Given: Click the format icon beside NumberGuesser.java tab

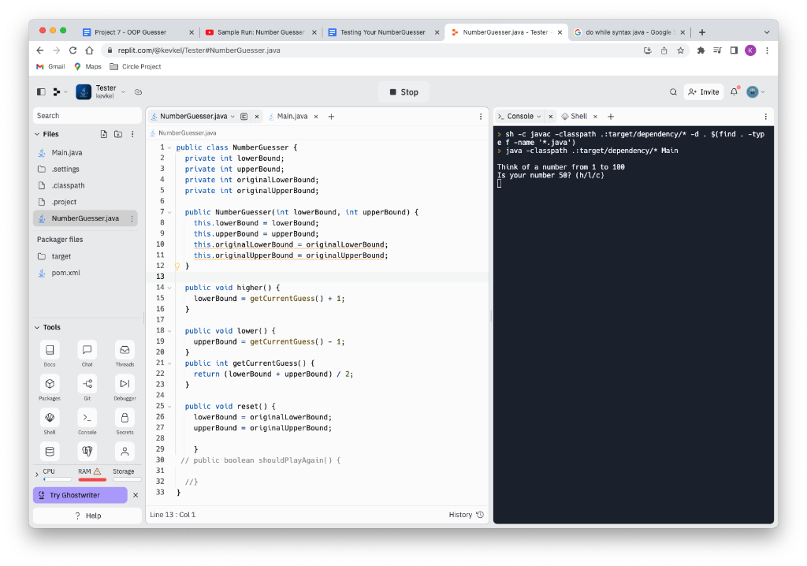Looking at the screenshot, I should point(244,117).
